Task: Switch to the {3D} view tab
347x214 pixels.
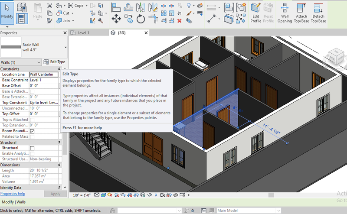Action: (x=122, y=33)
